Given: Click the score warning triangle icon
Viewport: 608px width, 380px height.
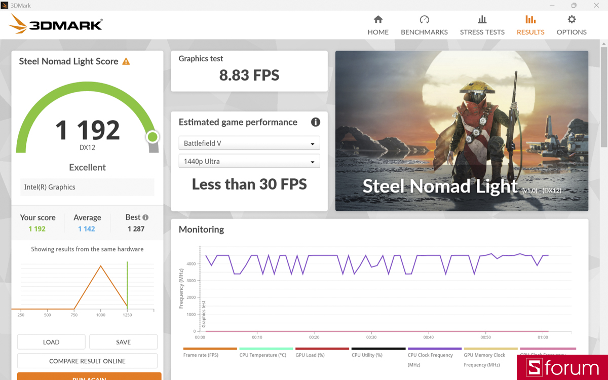Looking at the screenshot, I should coord(126,61).
